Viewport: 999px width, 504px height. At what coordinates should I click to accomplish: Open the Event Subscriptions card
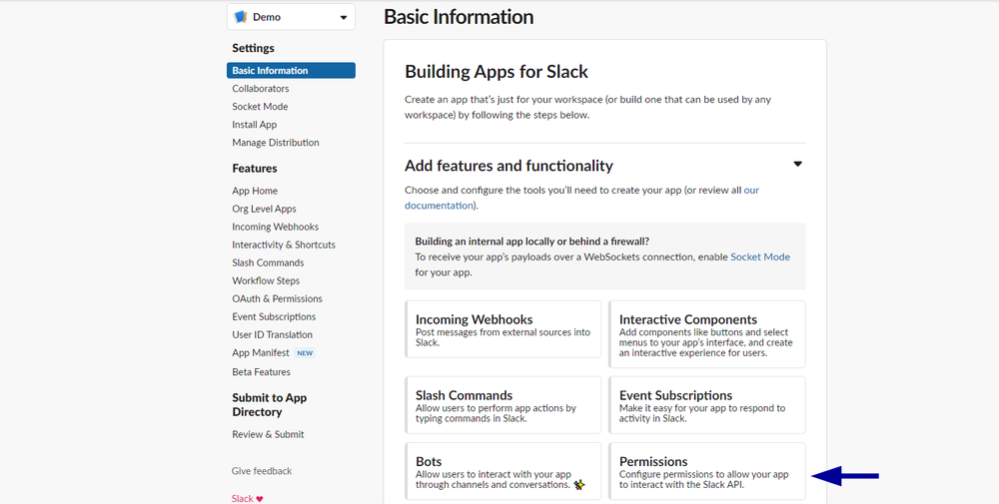click(x=706, y=405)
